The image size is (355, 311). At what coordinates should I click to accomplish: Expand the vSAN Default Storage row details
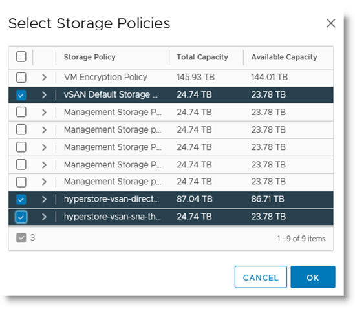tap(44, 95)
